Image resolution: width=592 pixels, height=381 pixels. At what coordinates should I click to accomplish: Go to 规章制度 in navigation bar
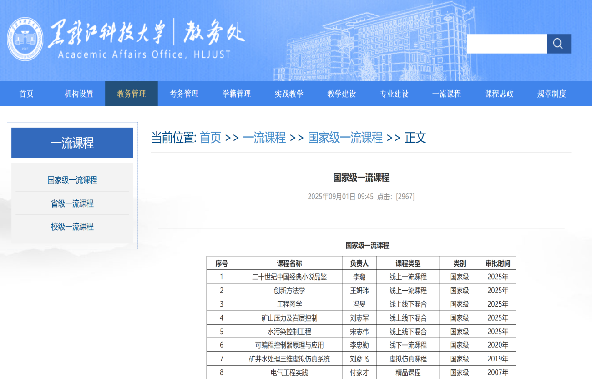(x=552, y=94)
